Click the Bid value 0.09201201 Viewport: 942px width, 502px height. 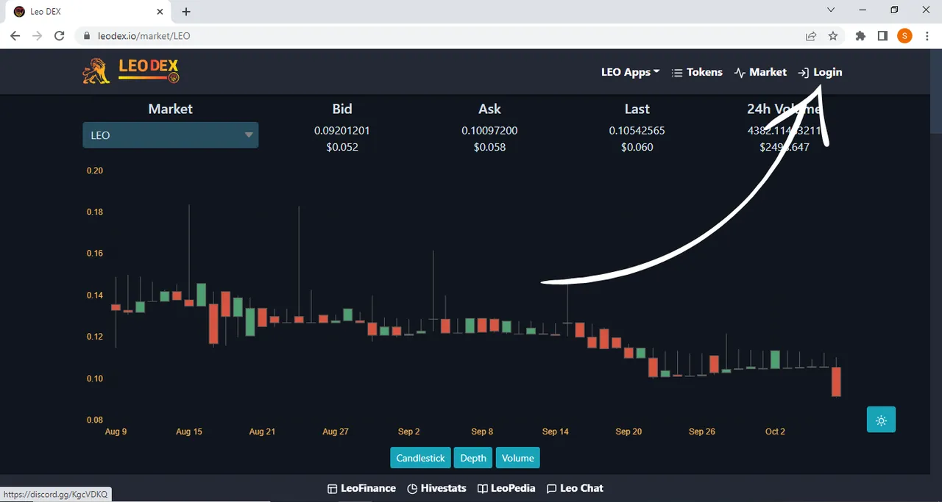[x=342, y=131]
